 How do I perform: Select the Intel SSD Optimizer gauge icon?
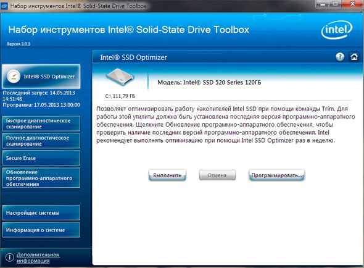14,76
